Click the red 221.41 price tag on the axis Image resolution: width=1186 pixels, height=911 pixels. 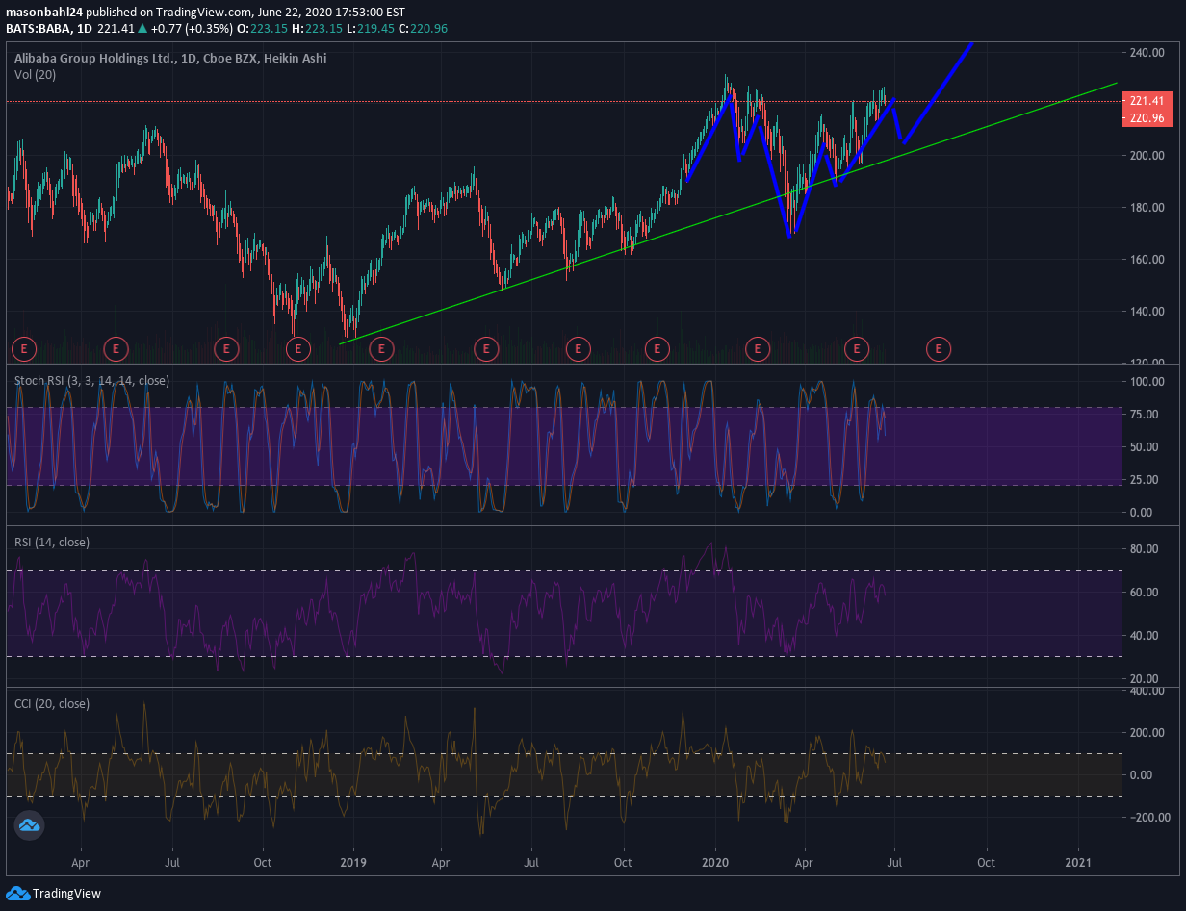[x=1146, y=99]
